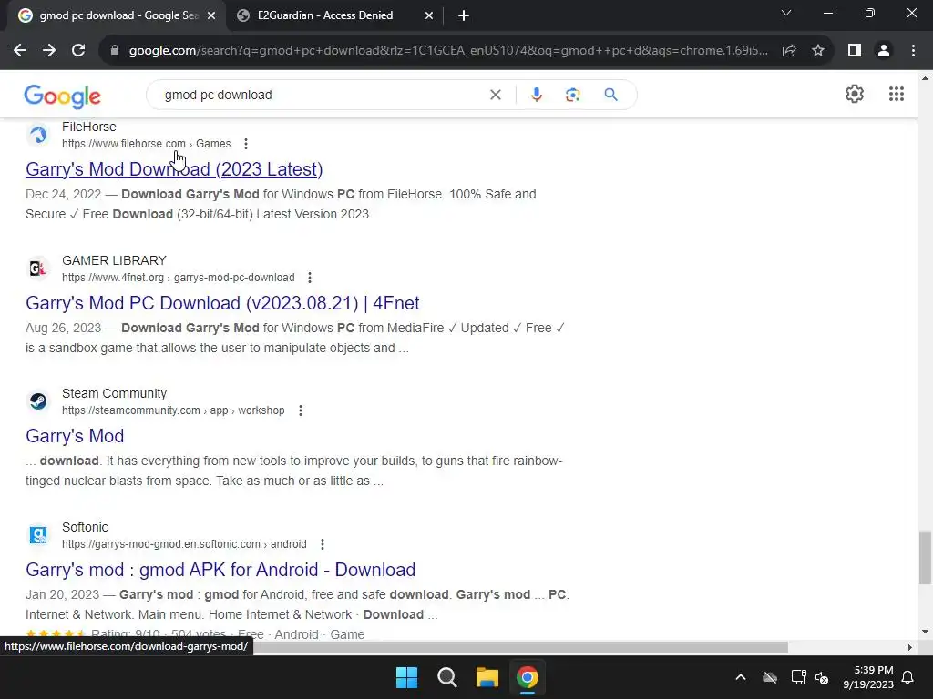Open the network status tray icon
933x699 pixels.
click(x=798, y=677)
